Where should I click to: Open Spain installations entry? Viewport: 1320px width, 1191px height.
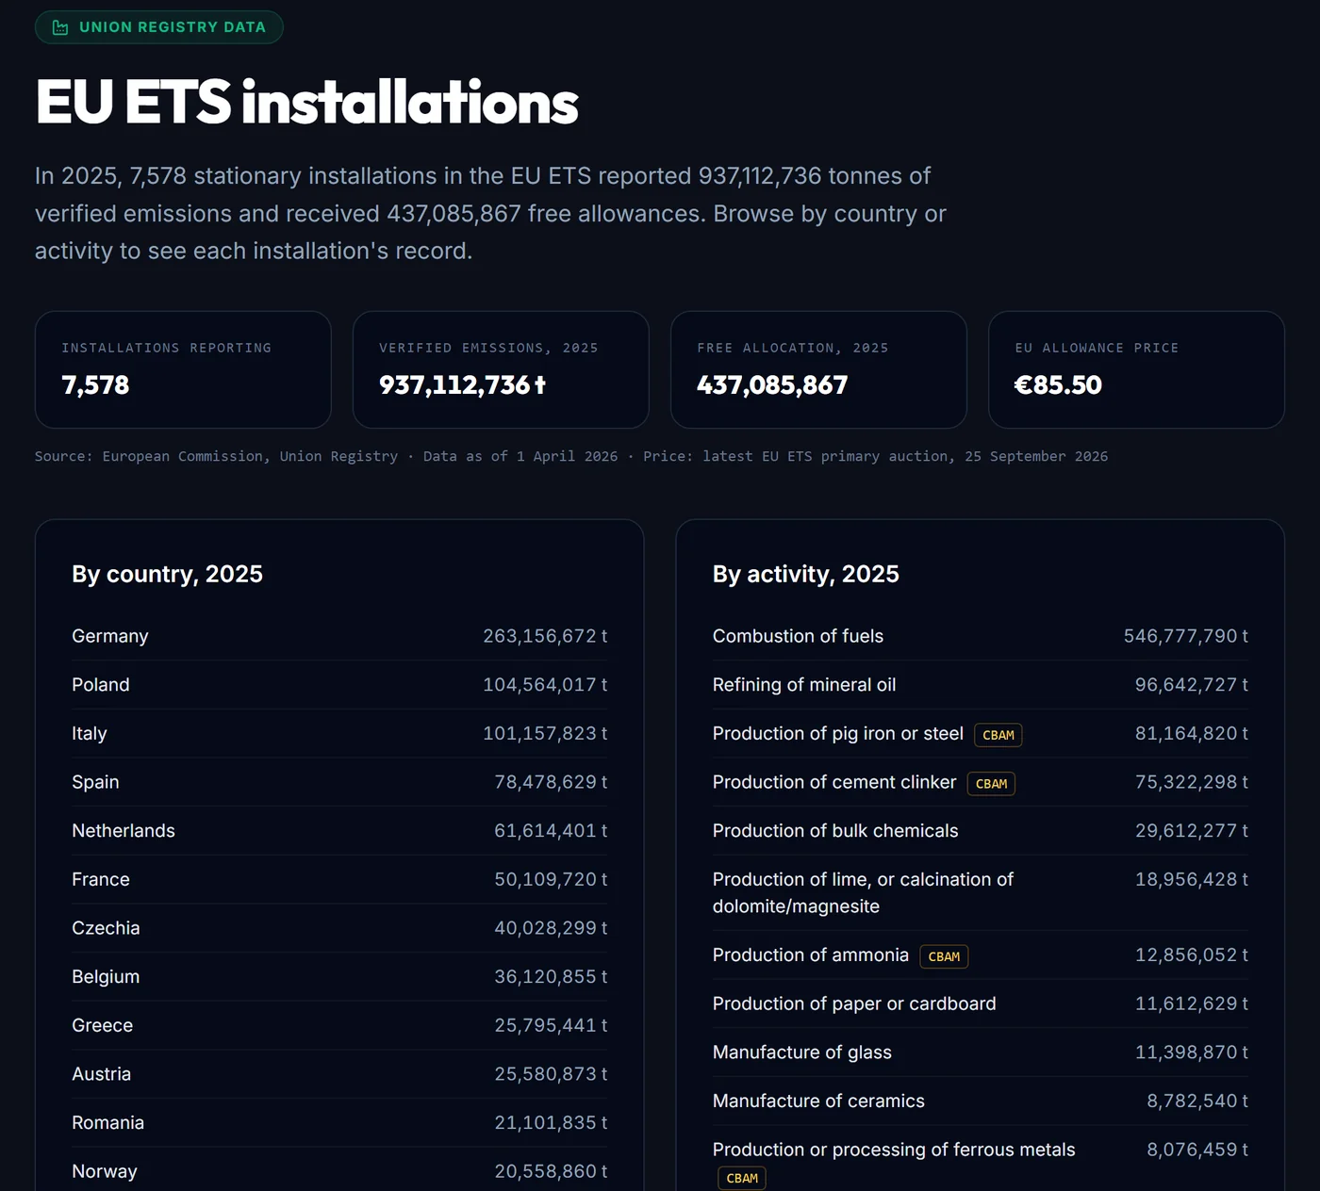click(x=339, y=782)
